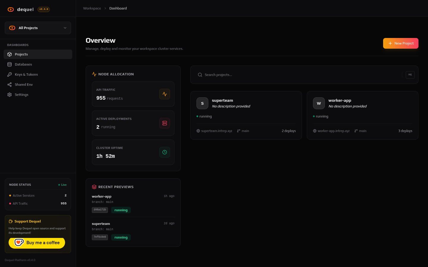Click worker-app card running status
428x267 pixels.
coord(321,116)
